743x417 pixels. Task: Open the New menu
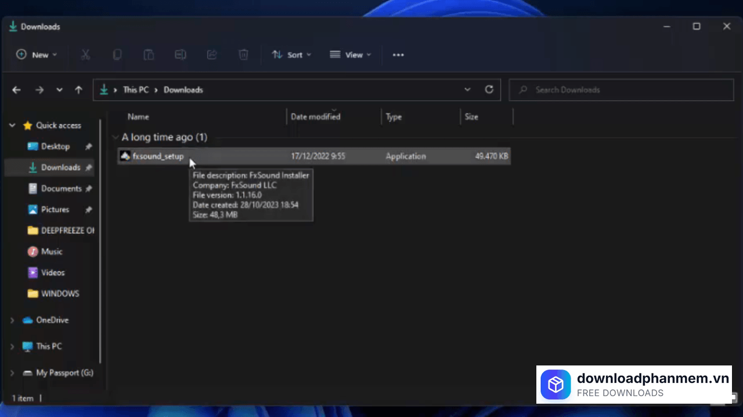click(x=37, y=54)
